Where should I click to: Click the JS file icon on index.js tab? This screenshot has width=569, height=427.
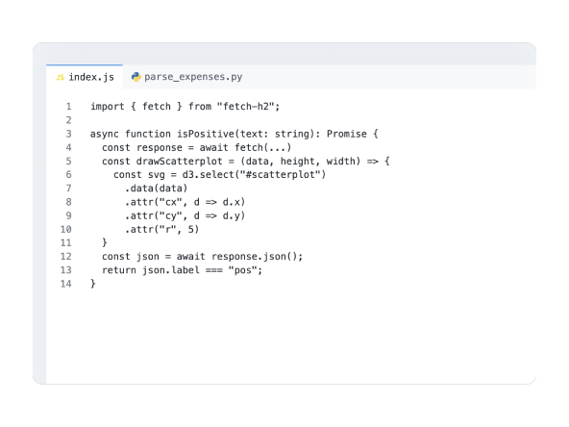click(x=60, y=77)
